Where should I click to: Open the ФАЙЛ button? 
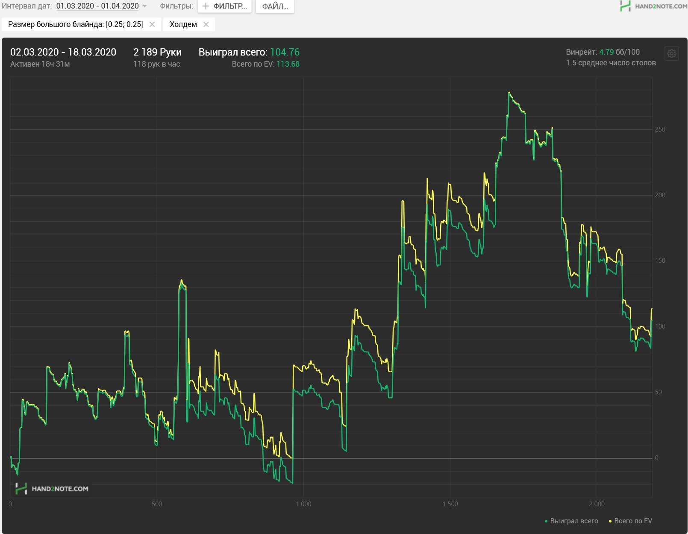click(x=275, y=6)
